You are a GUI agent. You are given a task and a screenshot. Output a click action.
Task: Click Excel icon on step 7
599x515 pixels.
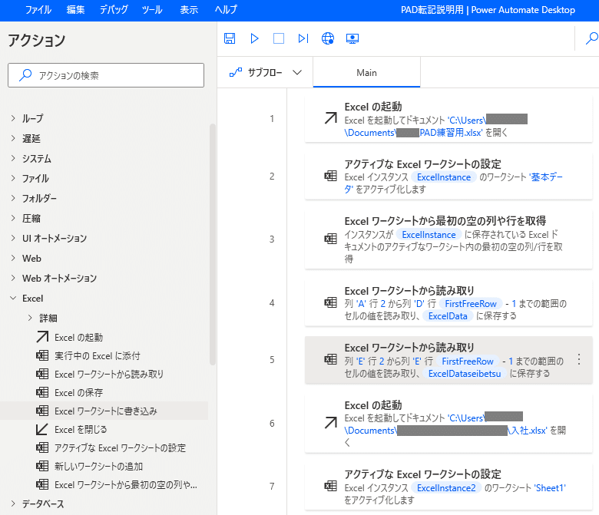pos(330,486)
